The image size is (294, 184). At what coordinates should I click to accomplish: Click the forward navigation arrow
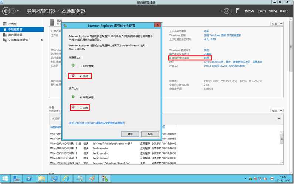tap(13, 11)
